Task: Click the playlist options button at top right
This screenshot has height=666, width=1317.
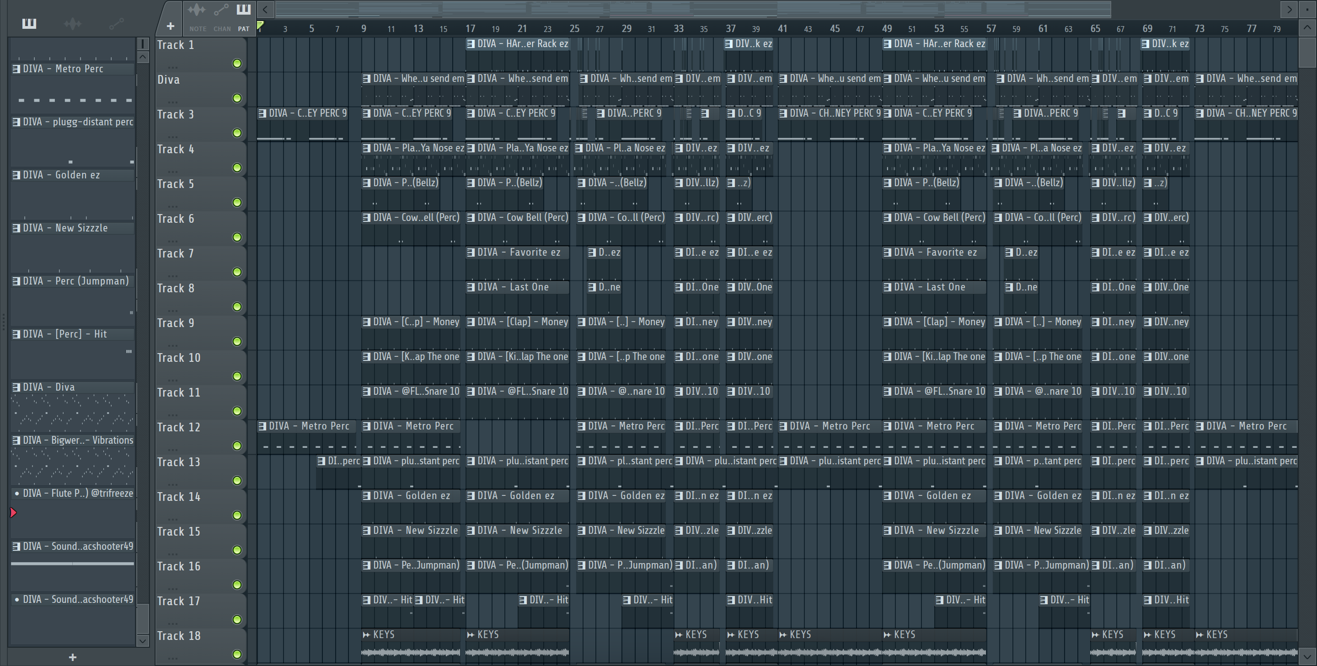Action: click(1307, 9)
